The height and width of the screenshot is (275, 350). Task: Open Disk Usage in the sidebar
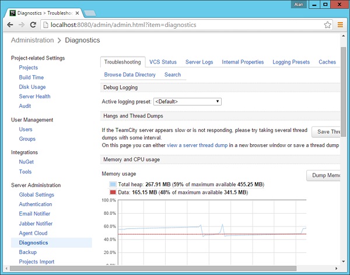click(x=32, y=87)
